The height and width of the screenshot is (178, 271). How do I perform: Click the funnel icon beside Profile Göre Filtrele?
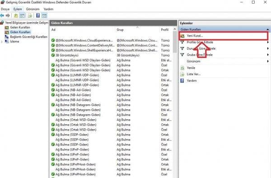tap(182, 42)
